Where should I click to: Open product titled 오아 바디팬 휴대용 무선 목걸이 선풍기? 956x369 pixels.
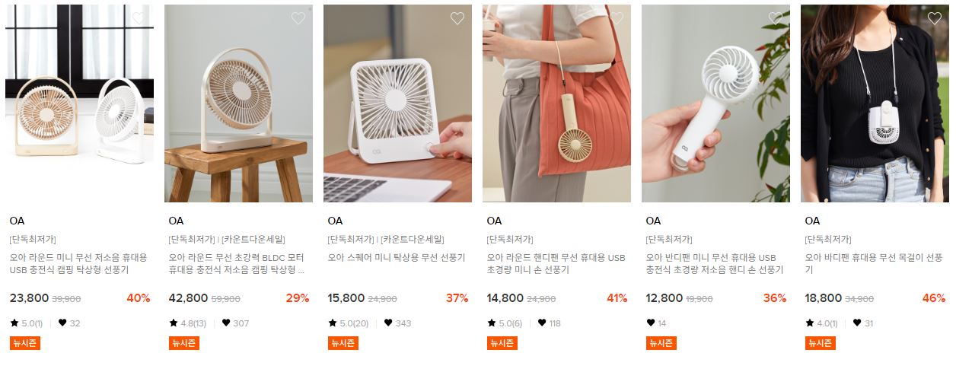point(874,263)
